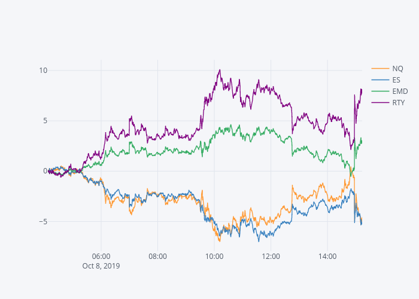Click the green EMD legend line swatch
This screenshot has height=299, width=419.
coord(380,91)
